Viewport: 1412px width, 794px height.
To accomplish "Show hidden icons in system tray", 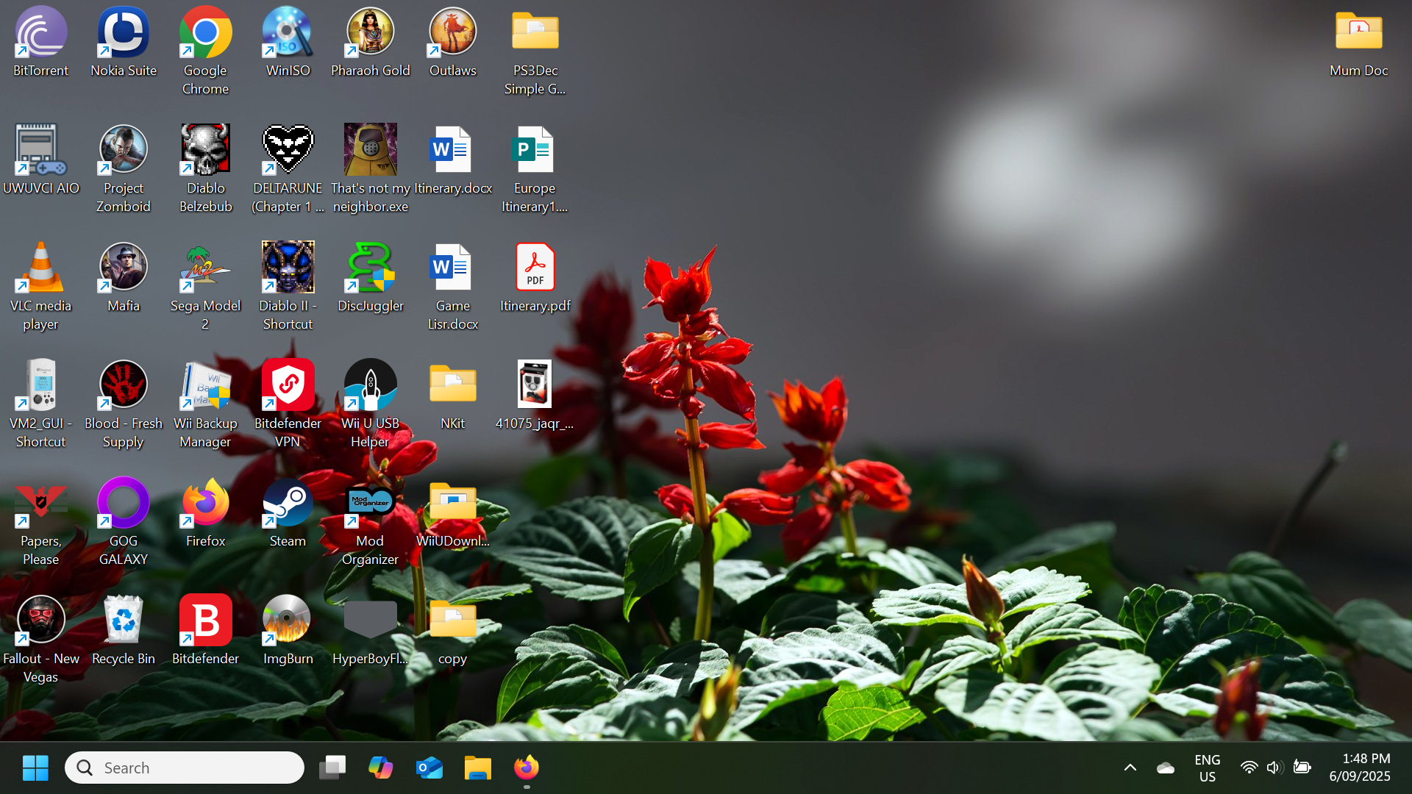I will (1130, 768).
